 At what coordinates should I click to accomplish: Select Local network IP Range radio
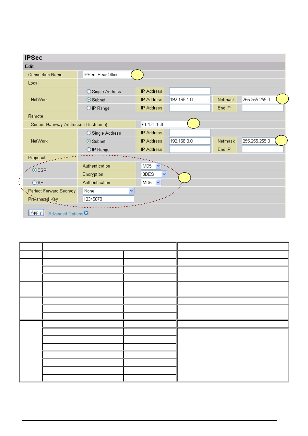(89, 108)
